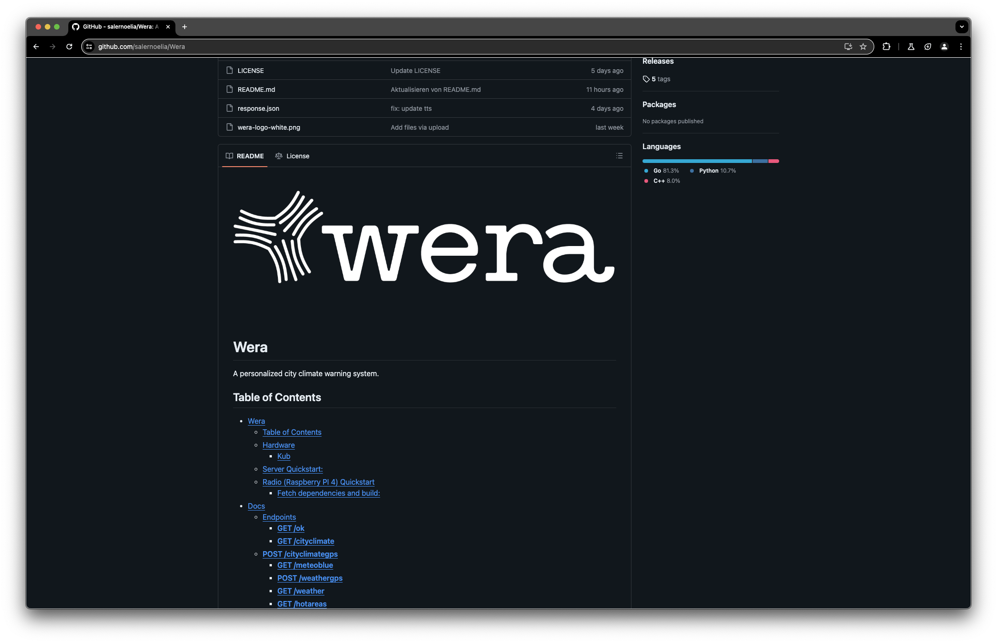Open 'Fetch dependencies and build:' link
Screen dimensions: 997x643
[329, 493]
